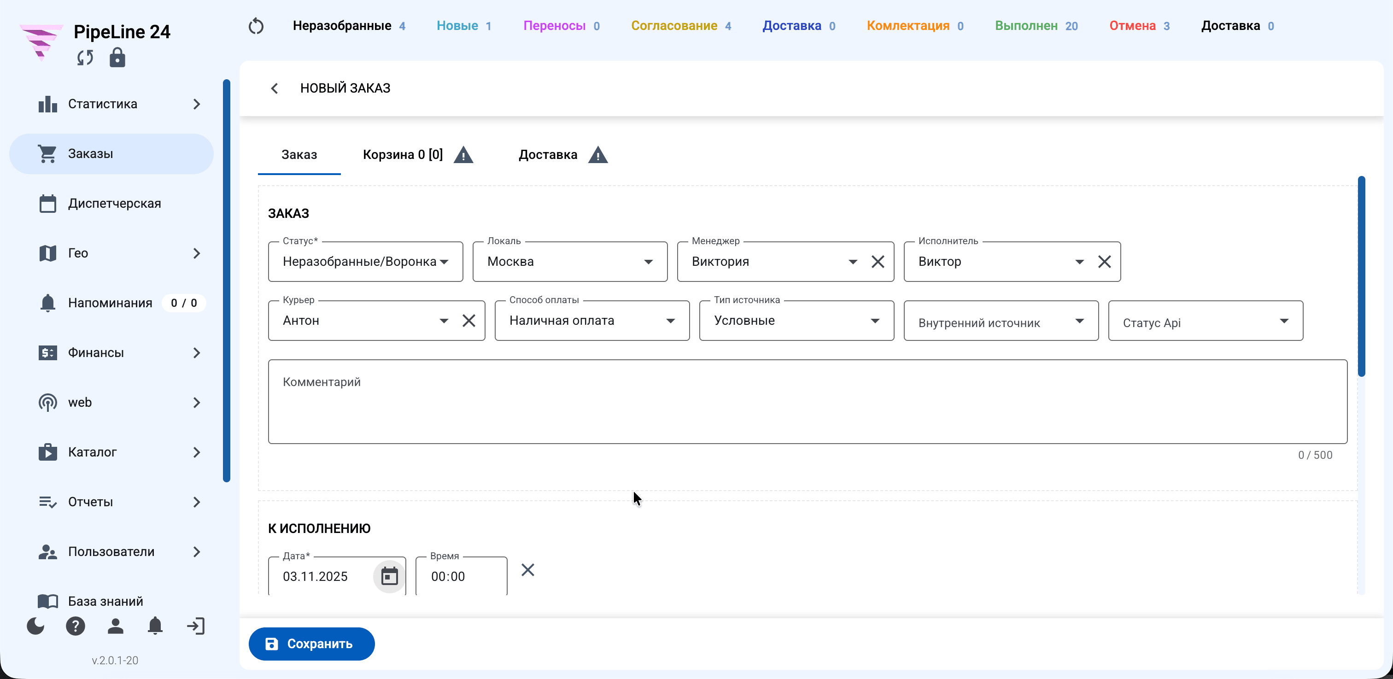
Task: Open user profile icon in sidebar footer
Action: (115, 626)
